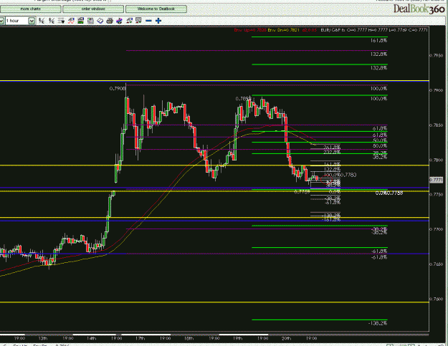Click the DealBook 360 logo
The width and height of the screenshot is (448, 346).
click(419, 9)
